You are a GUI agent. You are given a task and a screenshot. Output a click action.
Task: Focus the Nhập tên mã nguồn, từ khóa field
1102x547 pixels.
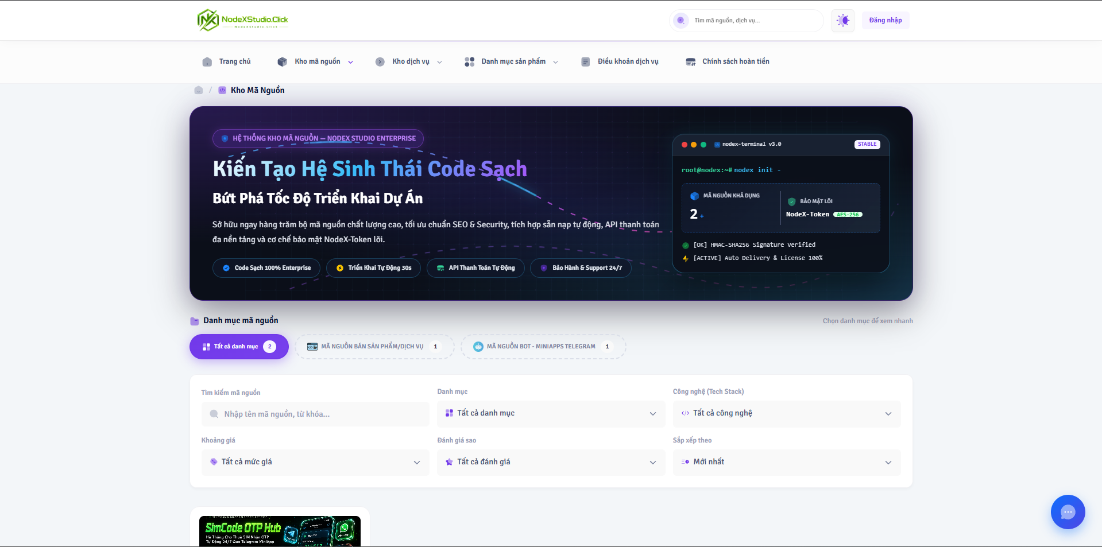click(315, 414)
